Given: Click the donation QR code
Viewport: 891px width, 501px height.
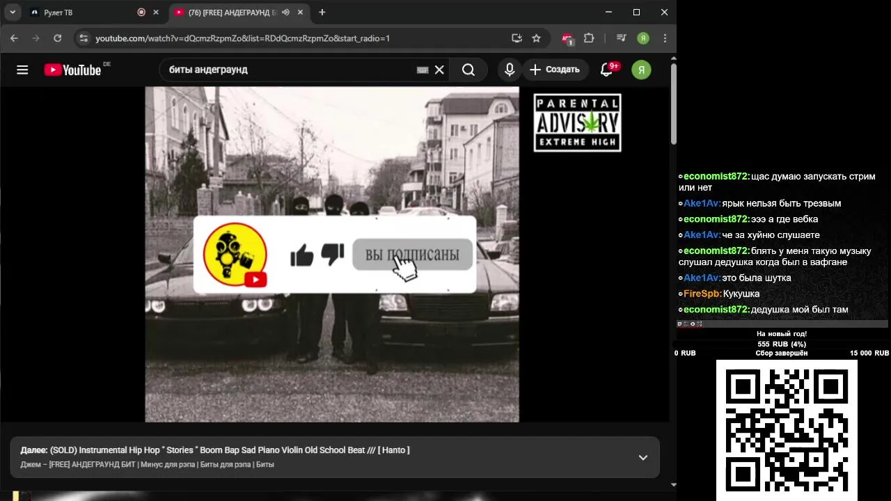Looking at the screenshot, I should [787, 430].
